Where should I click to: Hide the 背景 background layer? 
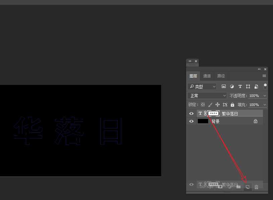[x=191, y=121]
